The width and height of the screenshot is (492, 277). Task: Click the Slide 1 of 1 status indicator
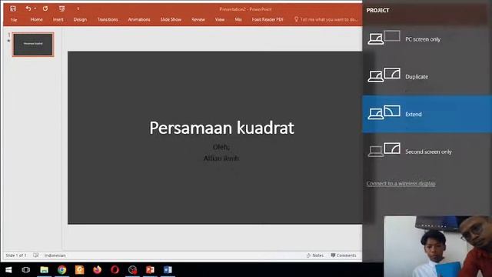[16, 255]
